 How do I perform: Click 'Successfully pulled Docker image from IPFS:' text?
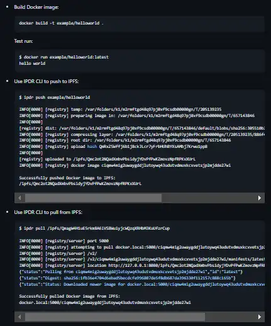[70, 296]
